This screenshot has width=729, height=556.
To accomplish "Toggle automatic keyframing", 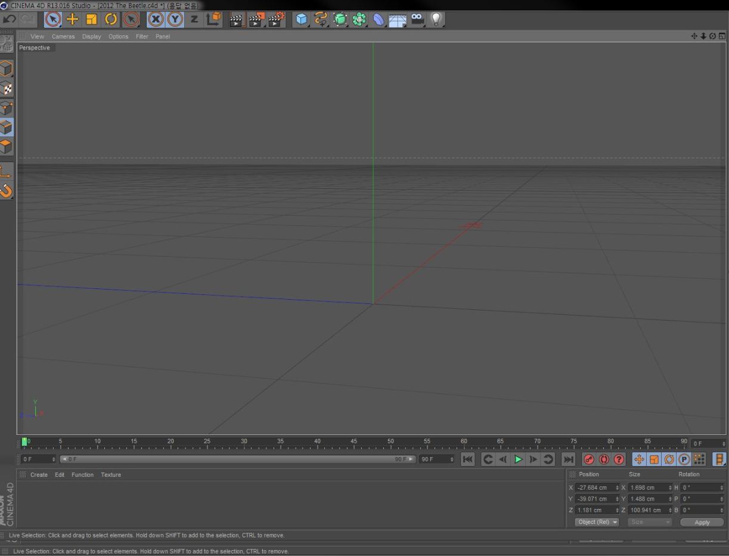I will click(x=604, y=459).
